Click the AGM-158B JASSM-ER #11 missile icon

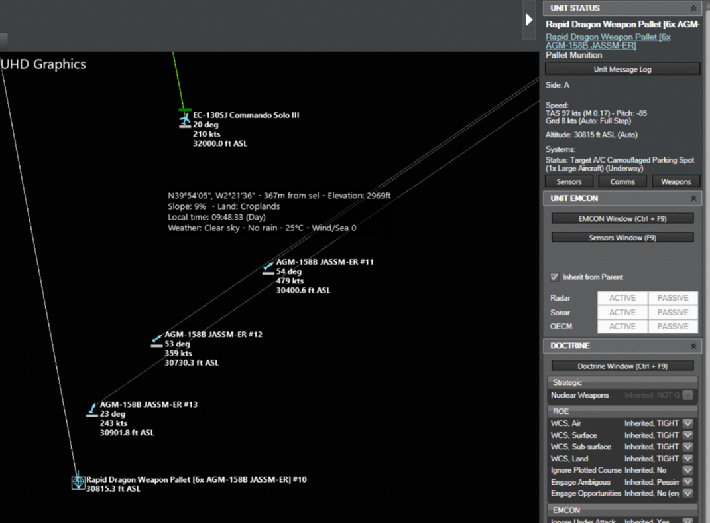(268, 266)
